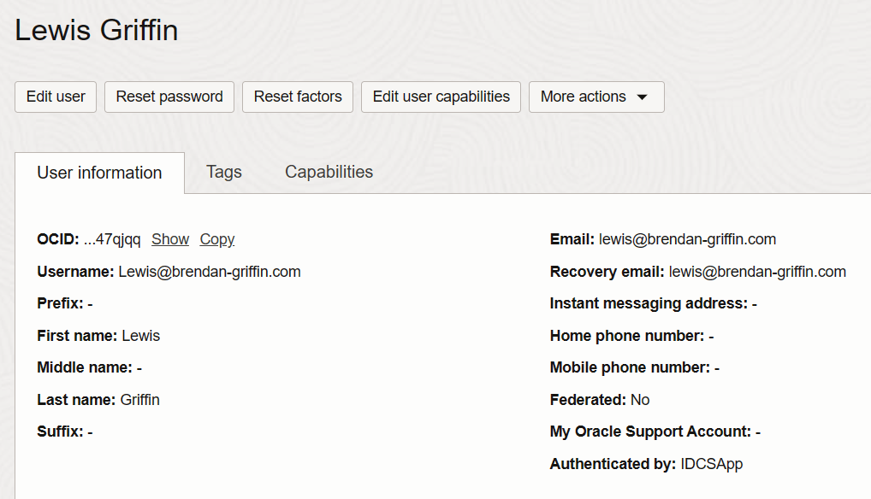Click the Edit user button
The width and height of the screenshot is (871, 499).
coord(56,97)
